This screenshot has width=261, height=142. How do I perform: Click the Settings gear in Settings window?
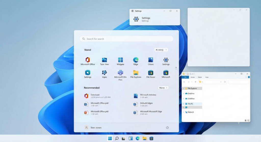[136, 19]
